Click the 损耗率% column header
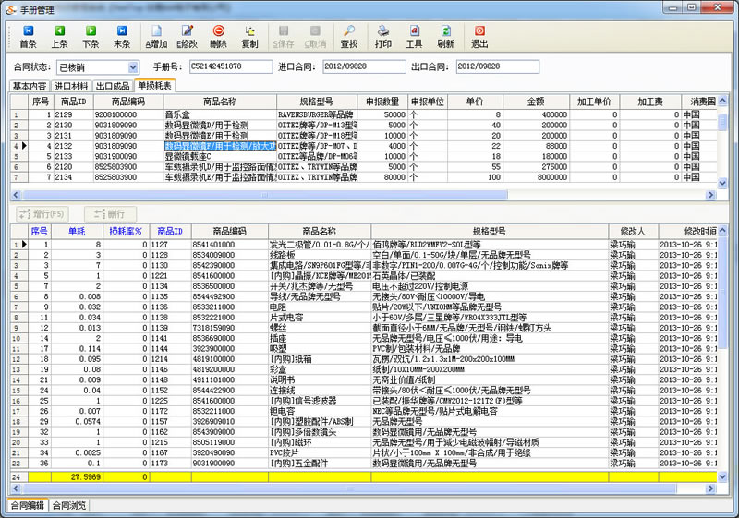This screenshot has height=518, width=739. [126, 231]
